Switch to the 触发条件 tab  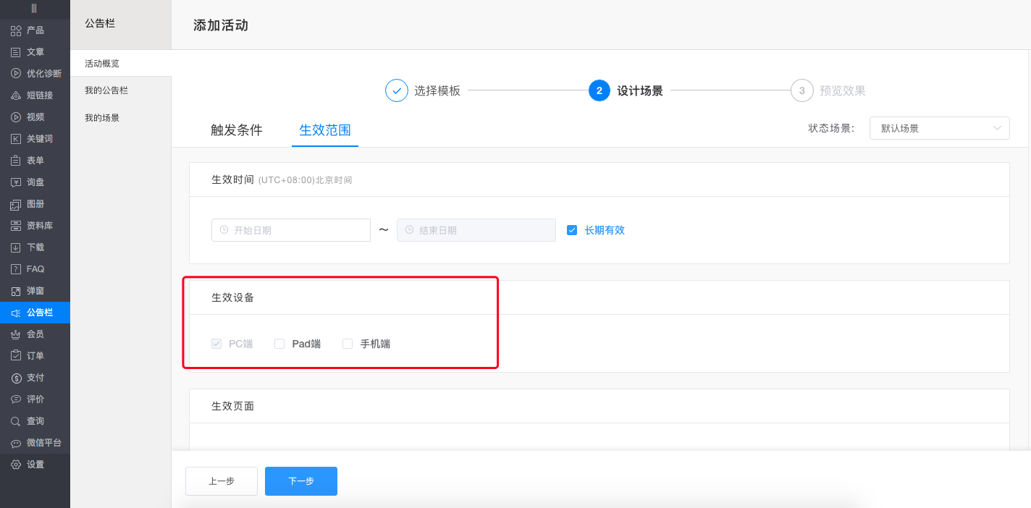(x=236, y=130)
